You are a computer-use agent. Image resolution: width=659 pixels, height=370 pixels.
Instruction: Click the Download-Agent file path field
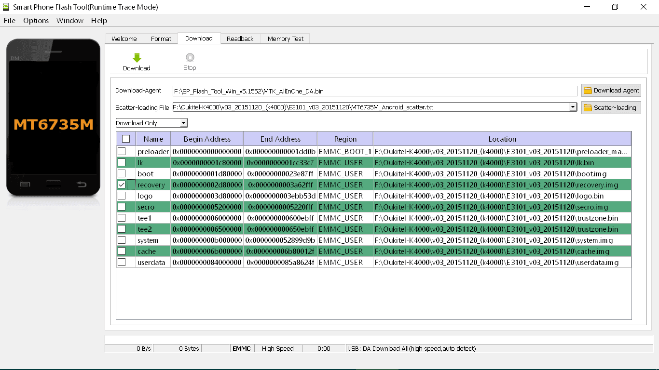(x=375, y=91)
